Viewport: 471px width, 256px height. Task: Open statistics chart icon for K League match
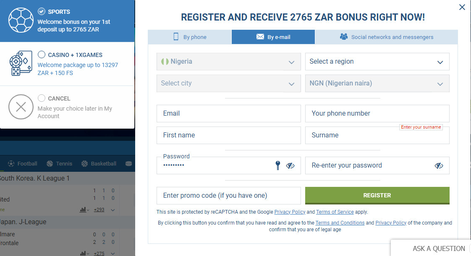pyautogui.click(x=83, y=210)
